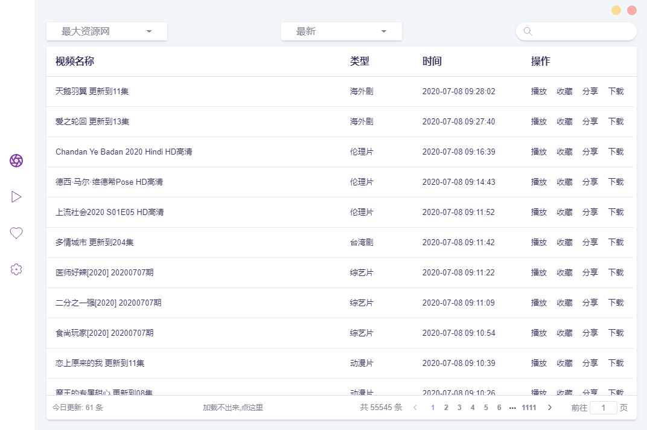Viewport: 647px width, 430px height.
Task: Click the previous page arrow
Action: pyautogui.click(x=415, y=408)
